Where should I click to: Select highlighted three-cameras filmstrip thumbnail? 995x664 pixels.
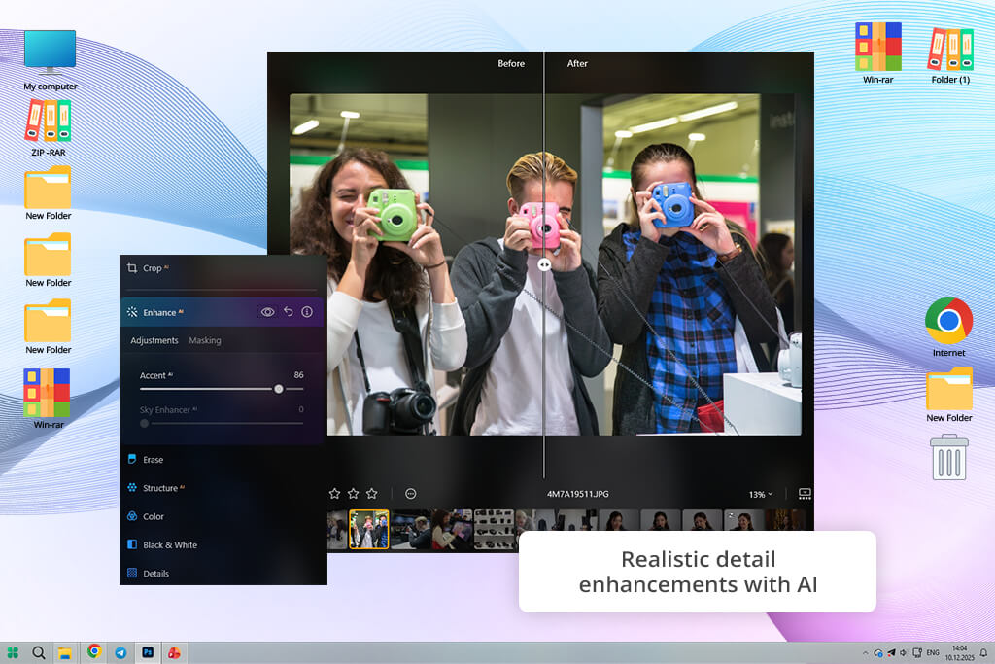[x=368, y=529]
